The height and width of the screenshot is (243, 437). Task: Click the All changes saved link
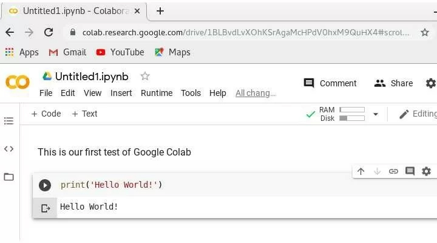(x=256, y=93)
